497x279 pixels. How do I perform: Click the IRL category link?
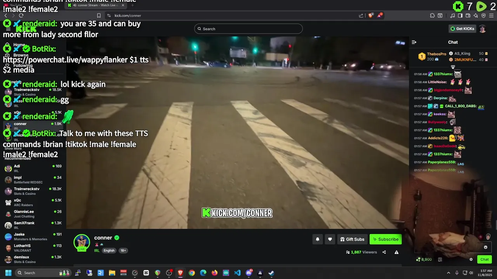(97, 251)
